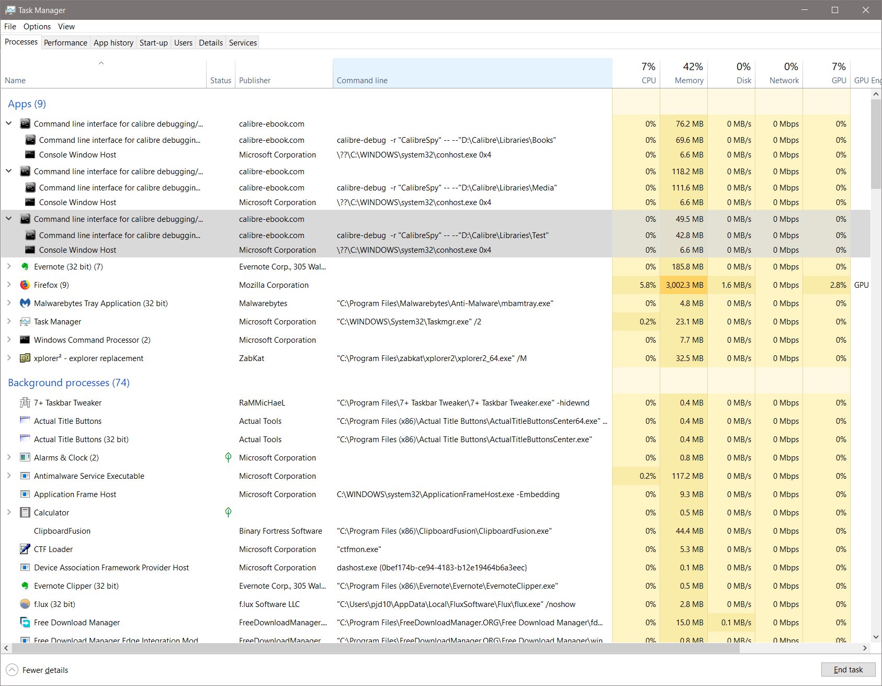Click the calibre icon on the Libraries\Test process row
The height and width of the screenshot is (686, 882).
point(30,235)
